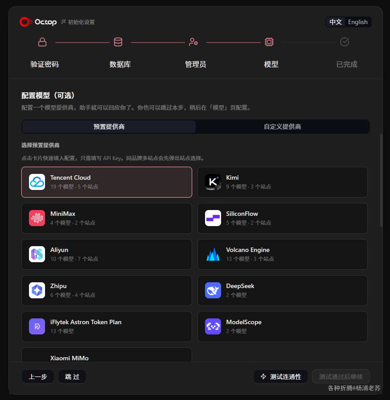The image size is (390, 400).
Task: Go to the 验证密码 step label
Action: [45, 64]
